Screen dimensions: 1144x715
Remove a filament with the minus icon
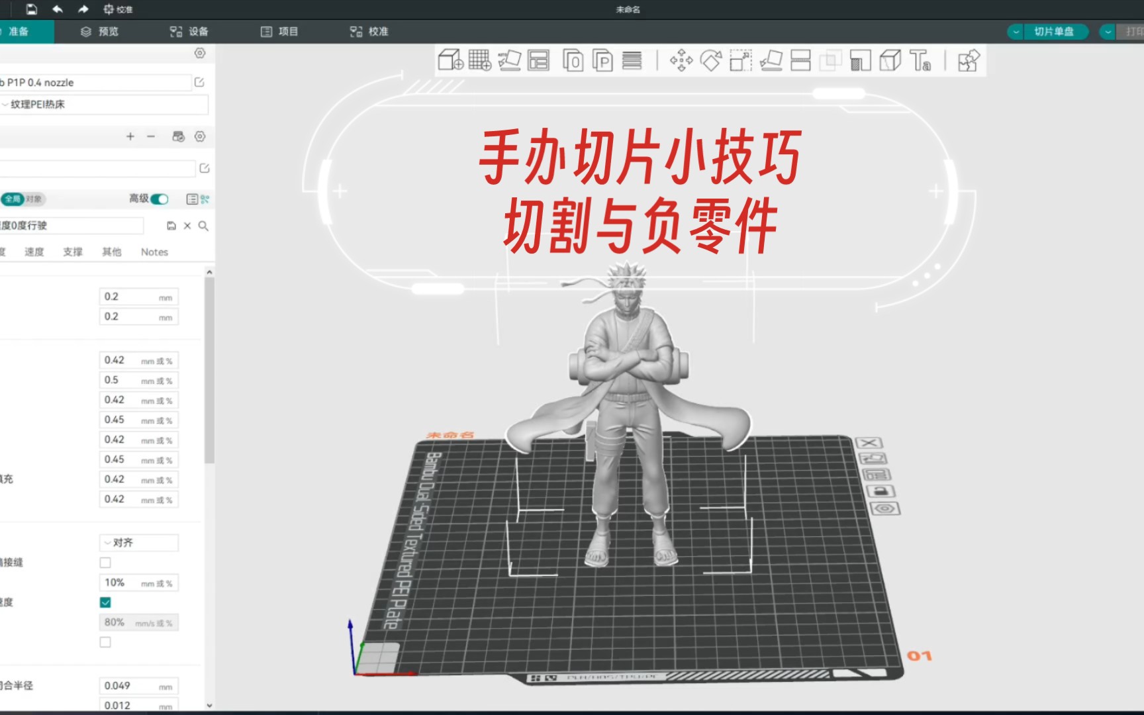[x=151, y=136]
